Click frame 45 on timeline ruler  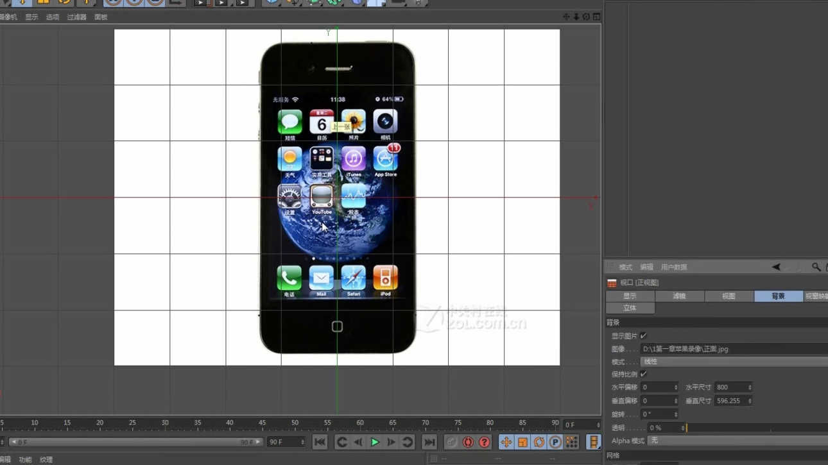262,423
